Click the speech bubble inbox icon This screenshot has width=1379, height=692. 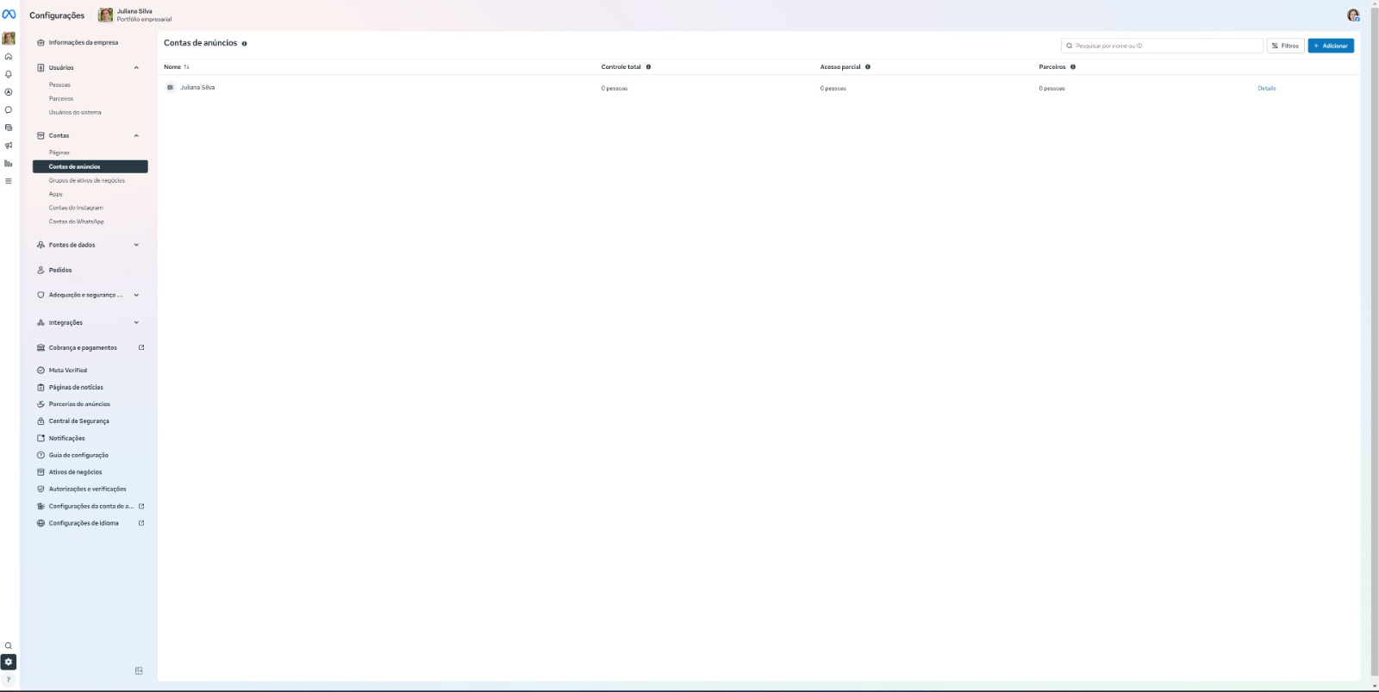9,110
